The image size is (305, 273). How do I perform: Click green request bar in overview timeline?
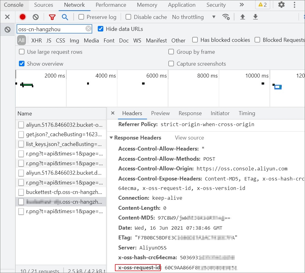coord(27,85)
